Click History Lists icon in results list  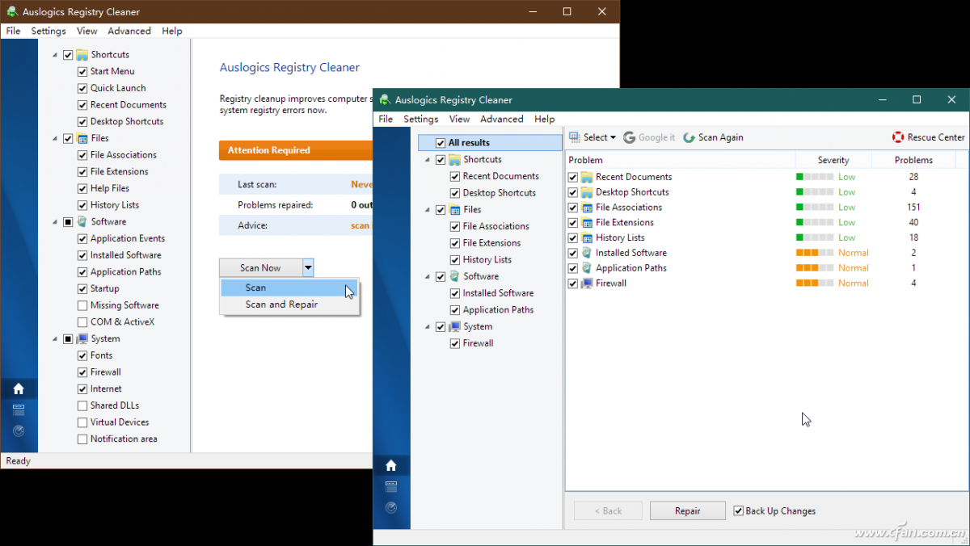(587, 238)
